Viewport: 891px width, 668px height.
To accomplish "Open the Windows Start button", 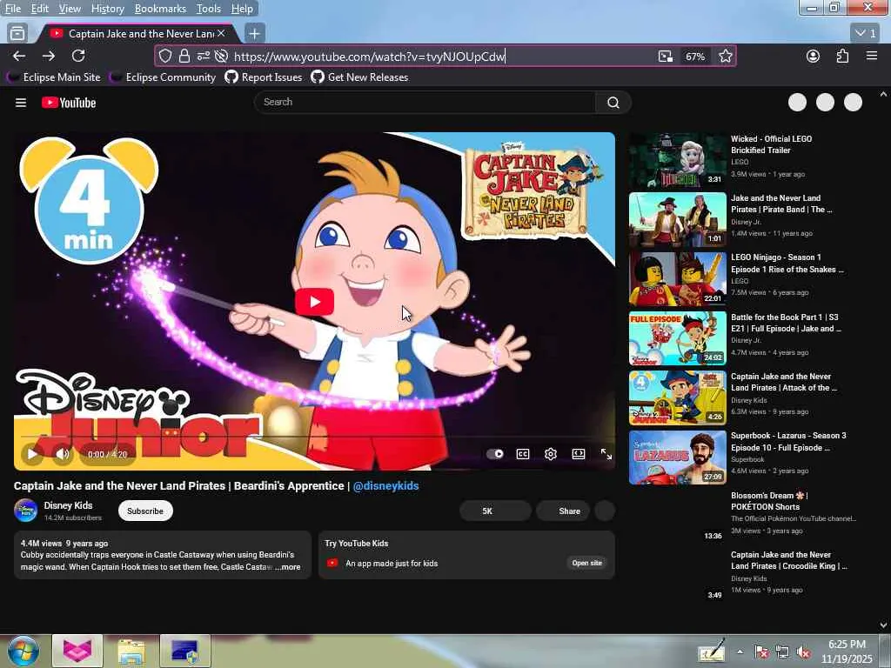I will pos(23,651).
